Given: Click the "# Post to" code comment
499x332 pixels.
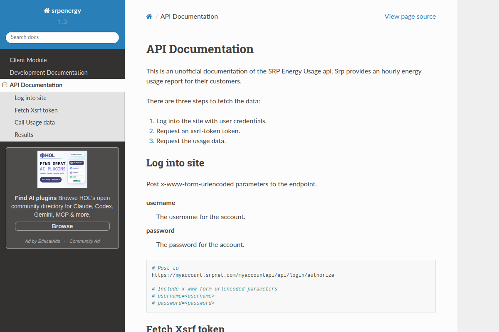Looking at the screenshot, I should [165, 268].
